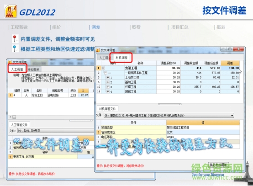Open the 材机调差文件 tab
Viewport: 253px width, 186px height.
107,109
